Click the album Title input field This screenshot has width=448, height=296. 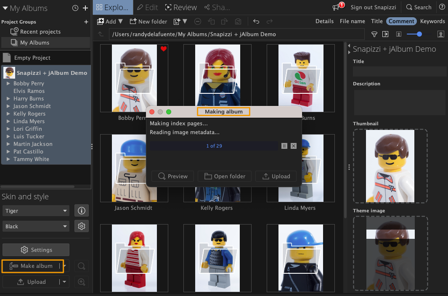coord(400,71)
